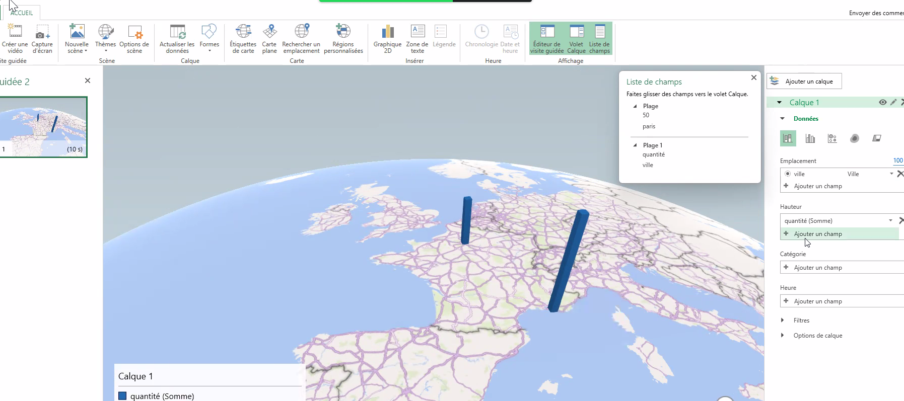Click Date et heure button

[510, 39]
